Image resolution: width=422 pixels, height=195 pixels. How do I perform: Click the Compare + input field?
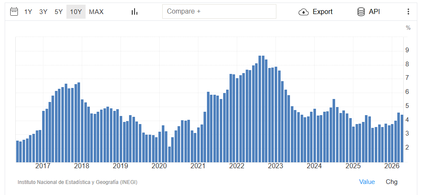(219, 11)
